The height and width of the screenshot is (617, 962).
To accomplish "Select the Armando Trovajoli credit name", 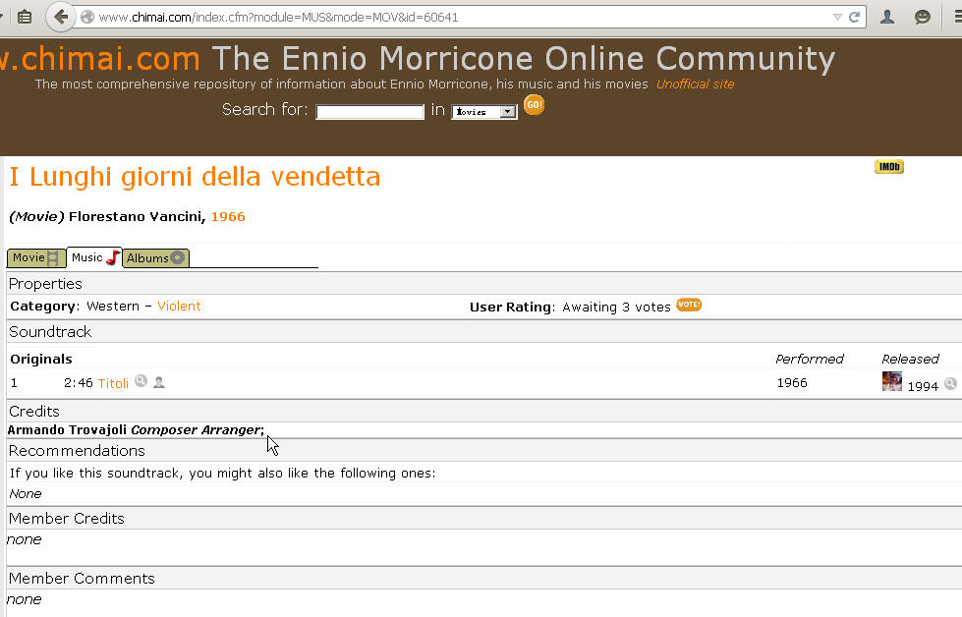I will (67, 430).
